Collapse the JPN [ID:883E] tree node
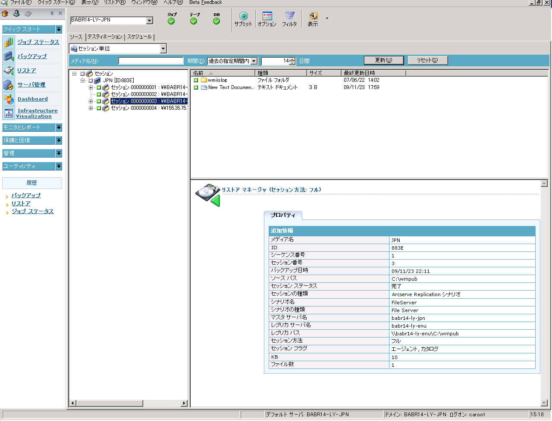Image resolution: width=552 pixels, height=421 pixels. [x=82, y=80]
